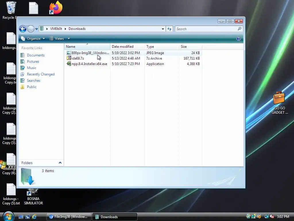Minimize the Downloads window
The width and height of the screenshot is (294, 221).
coord(221,21)
